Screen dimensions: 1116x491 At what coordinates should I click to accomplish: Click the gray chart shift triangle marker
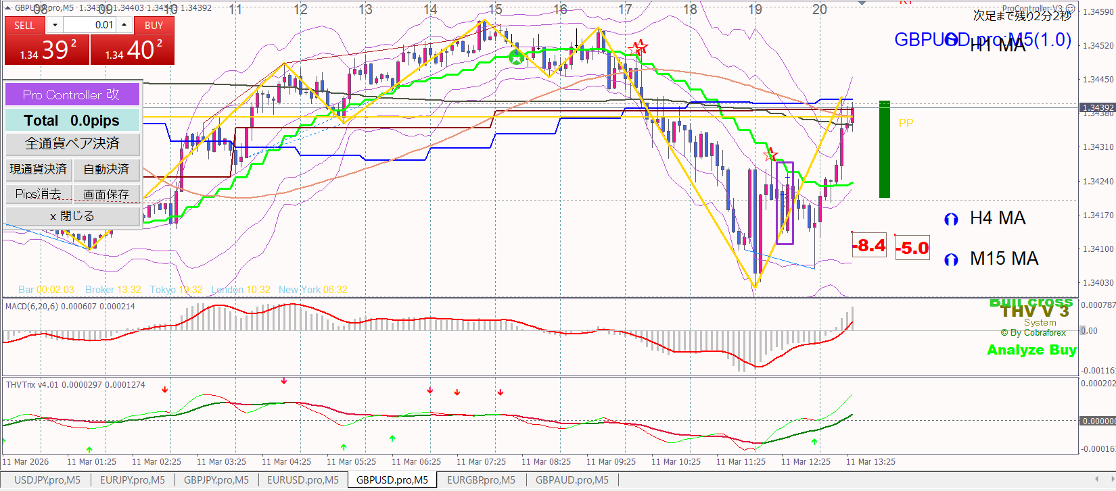[x=862, y=3]
